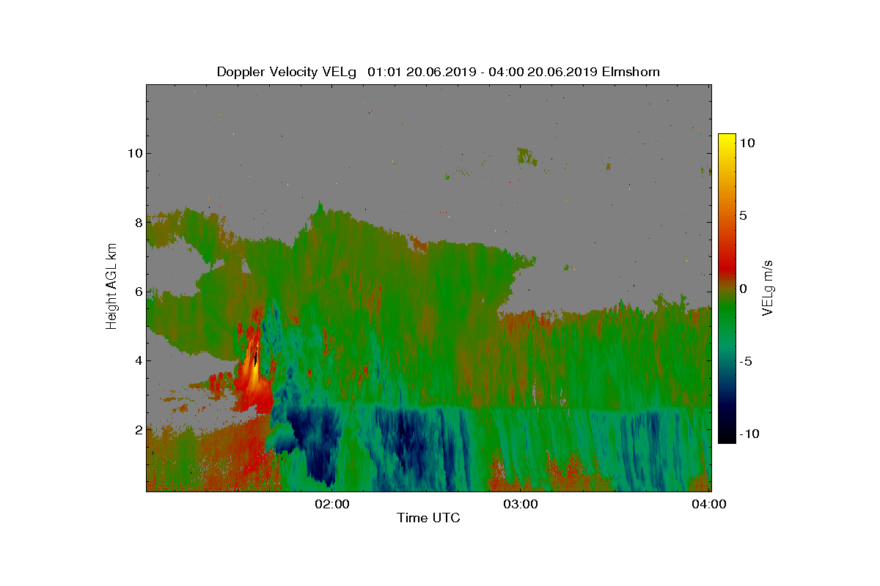
Task: Click the height tick label "10"
Action: point(134,153)
